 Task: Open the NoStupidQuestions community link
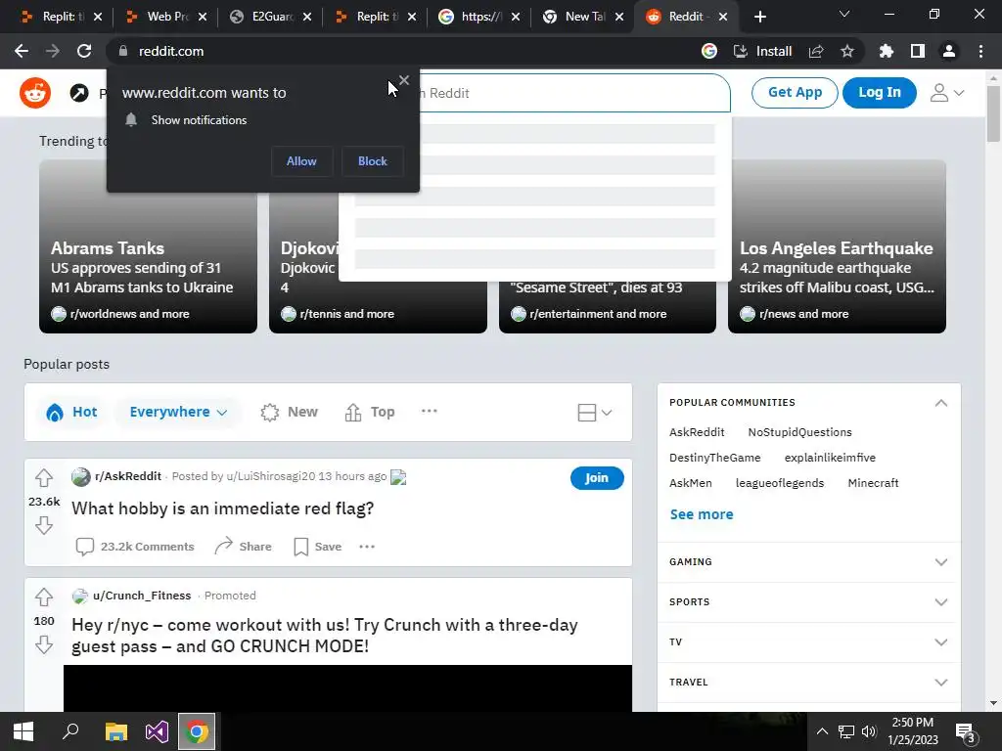pyautogui.click(x=799, y=432)
